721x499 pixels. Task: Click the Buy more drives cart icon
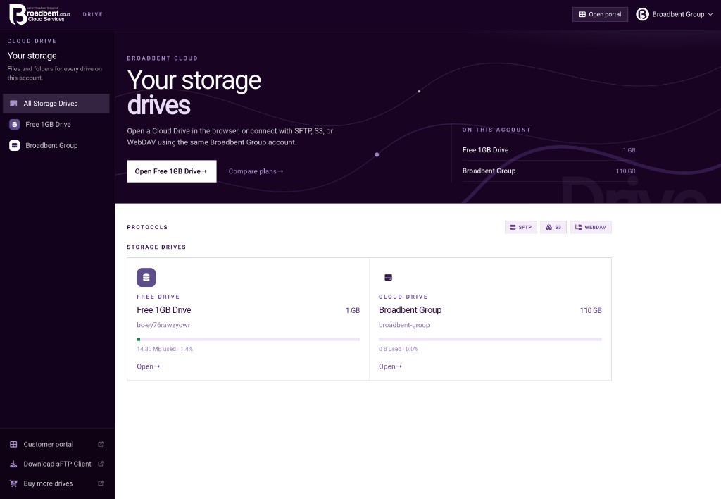(14, 483)
